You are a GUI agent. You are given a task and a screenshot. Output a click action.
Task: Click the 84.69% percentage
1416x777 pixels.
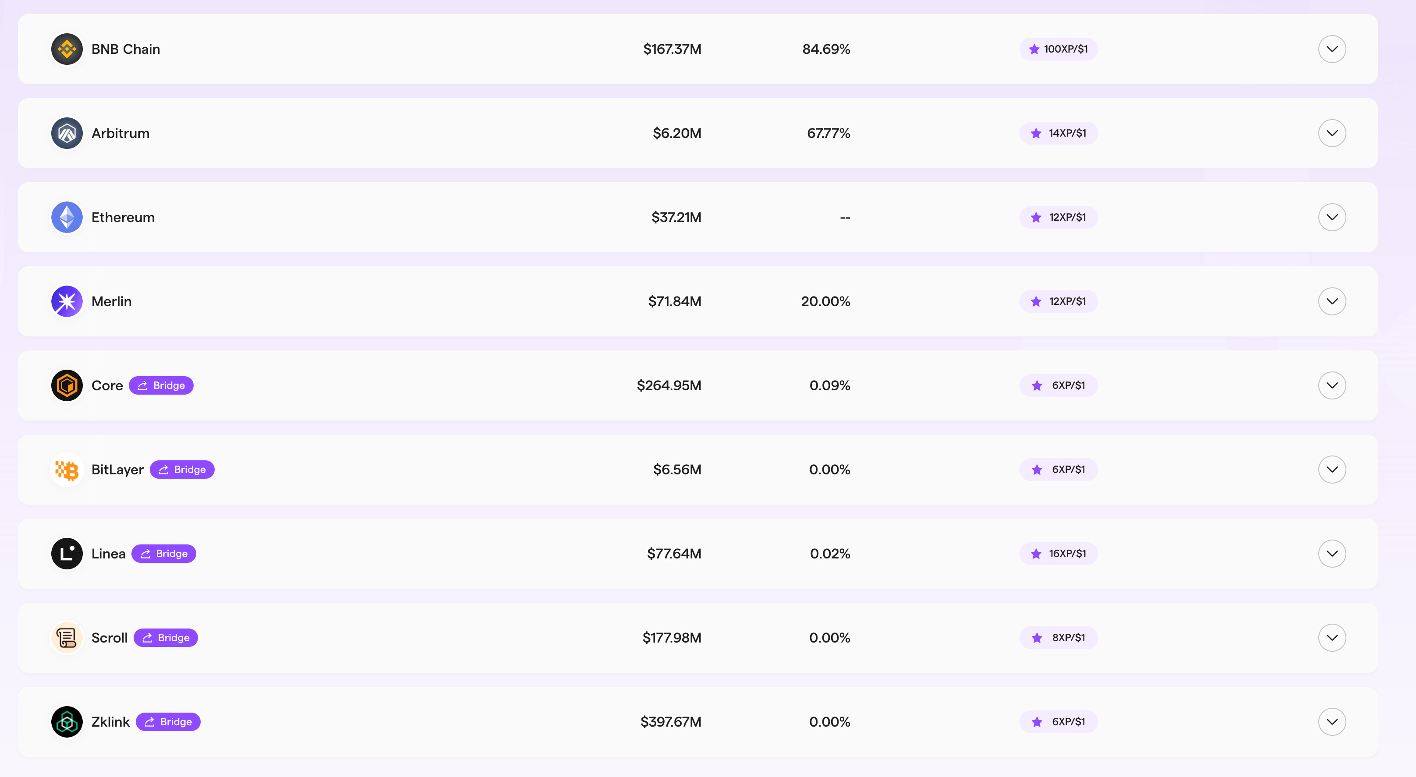[x=826, y=49]
